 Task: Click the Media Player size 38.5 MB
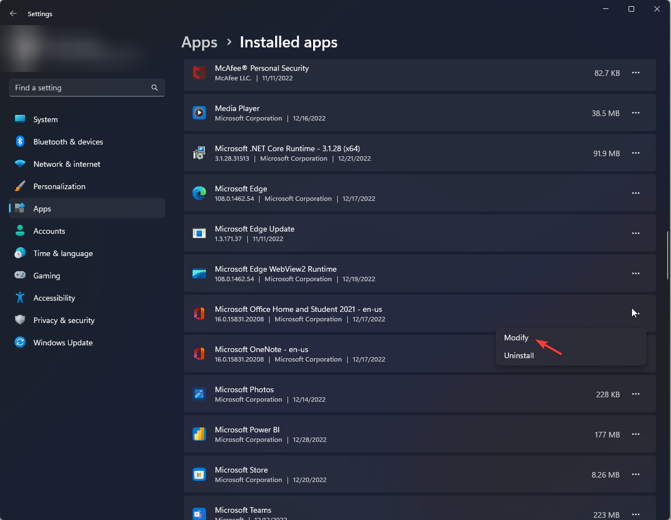(x=606, y=113)
